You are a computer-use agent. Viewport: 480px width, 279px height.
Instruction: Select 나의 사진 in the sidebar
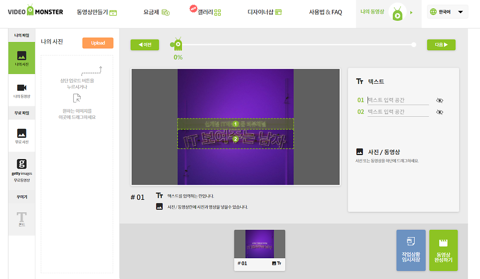pos(22,58)
